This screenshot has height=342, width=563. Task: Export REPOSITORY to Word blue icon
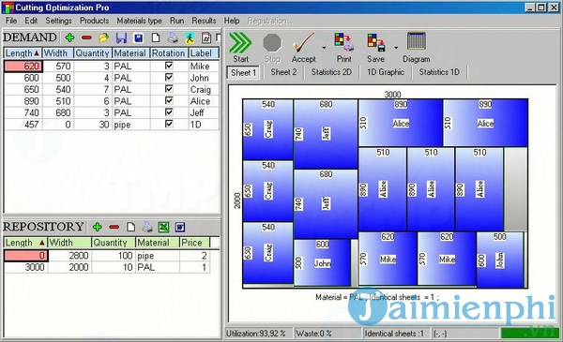click(180, 227)
